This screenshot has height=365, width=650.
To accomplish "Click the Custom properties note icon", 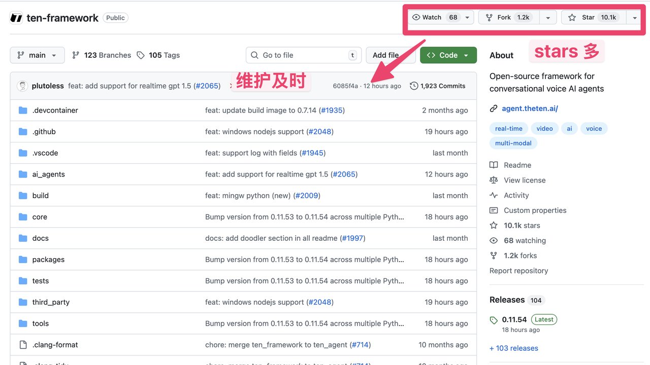I will (494, 210).
